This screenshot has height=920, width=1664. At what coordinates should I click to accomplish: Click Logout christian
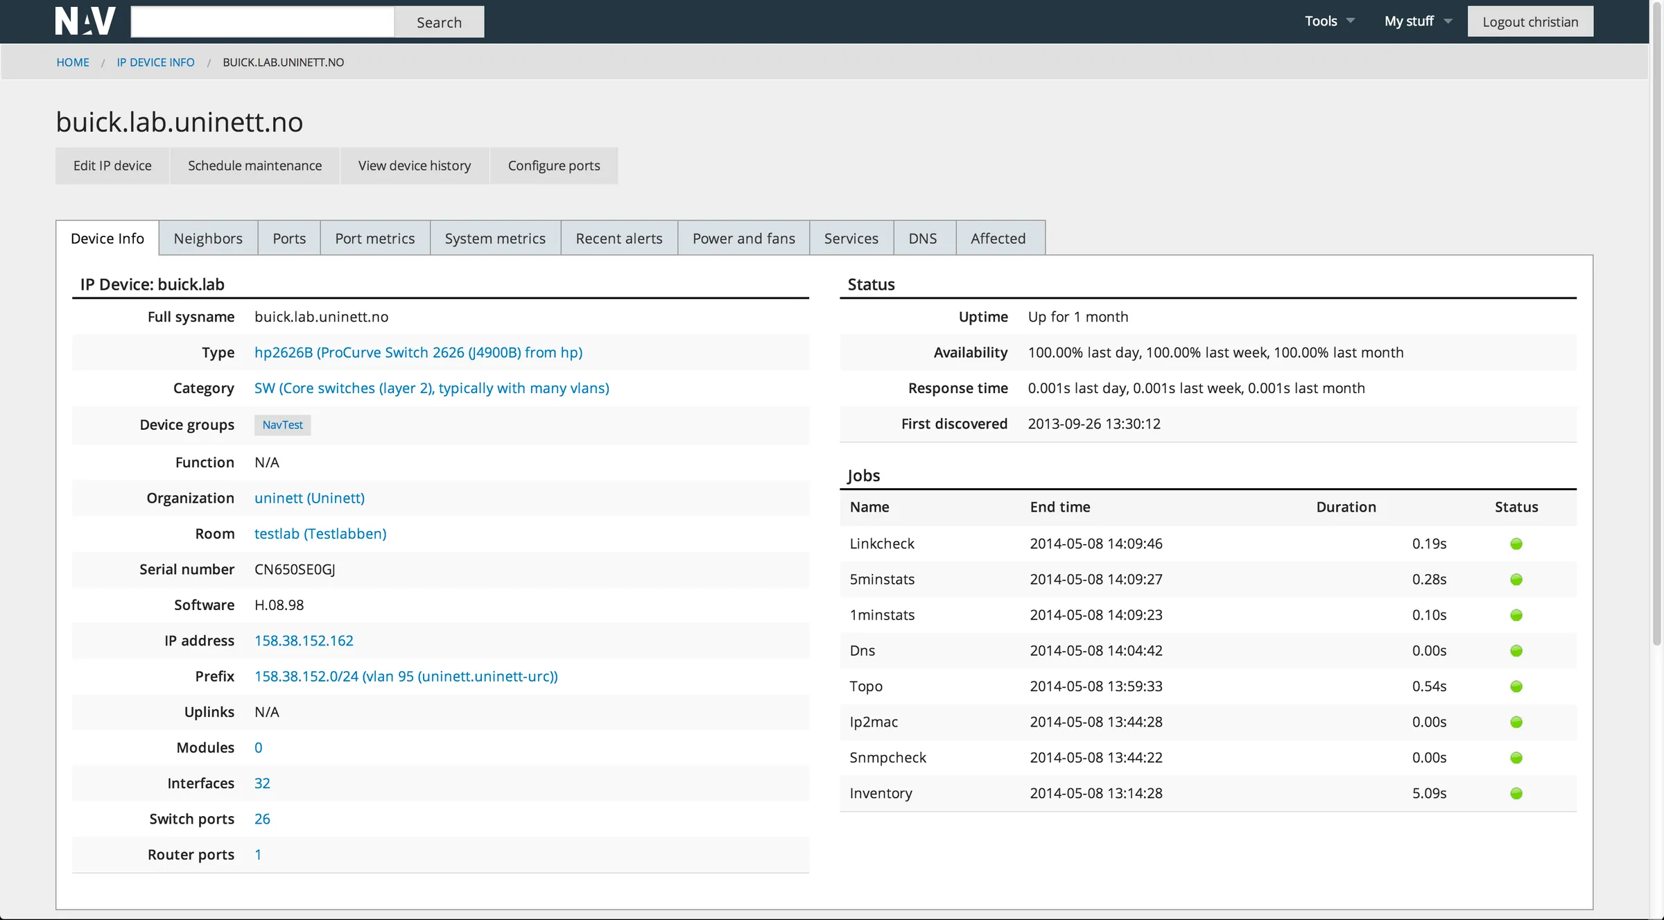coord(1530,21)
